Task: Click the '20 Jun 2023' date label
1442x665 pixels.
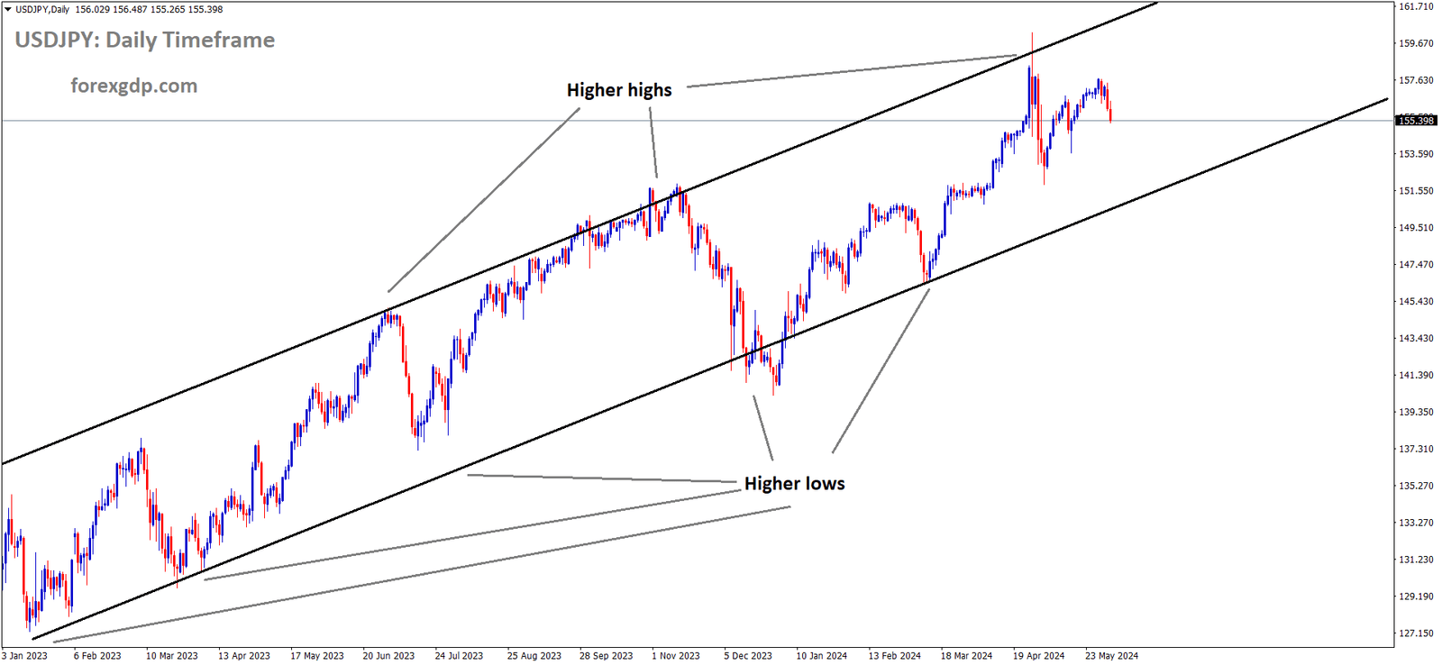Action: click(388, 656)
